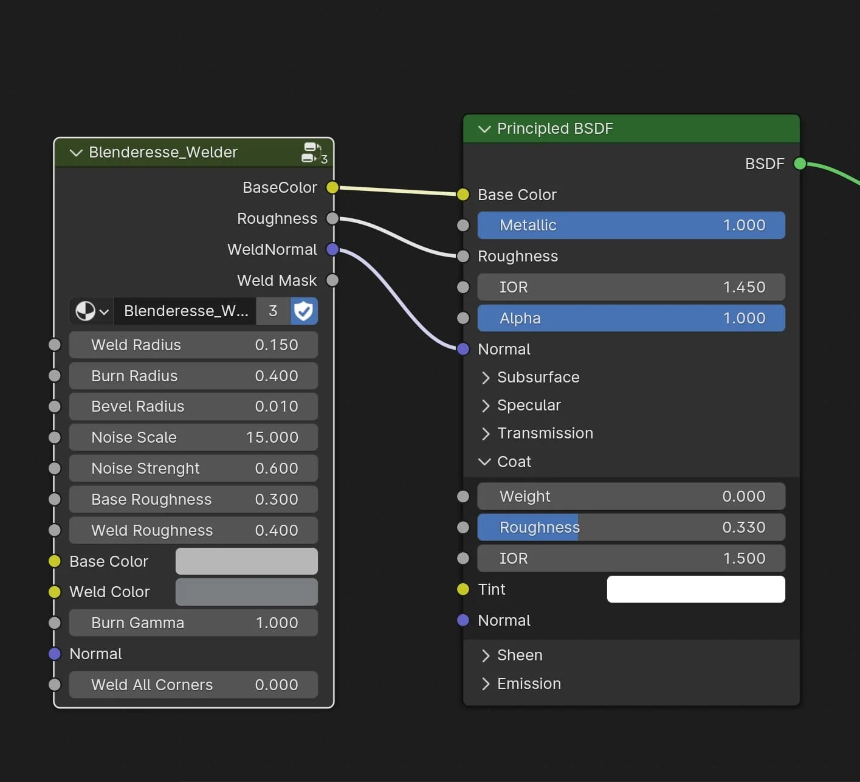Viewport: 860px width, 782px height.
Task: Click the Metallic value slider
Action: (631, 226)
